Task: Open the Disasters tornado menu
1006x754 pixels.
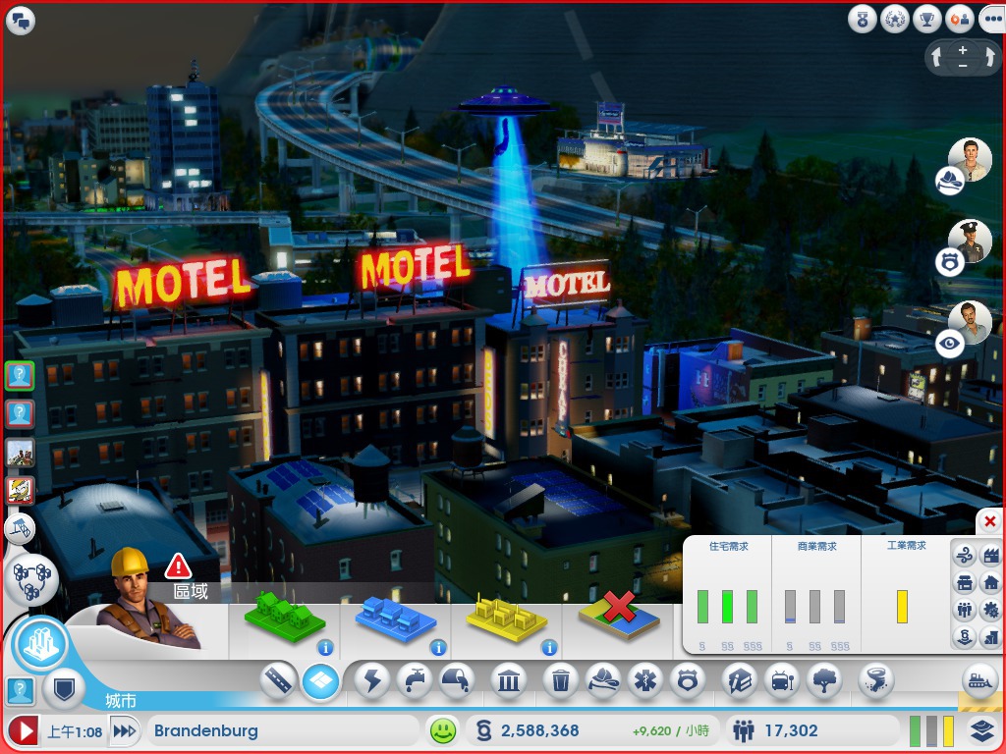Action: [x=875, y=681]
